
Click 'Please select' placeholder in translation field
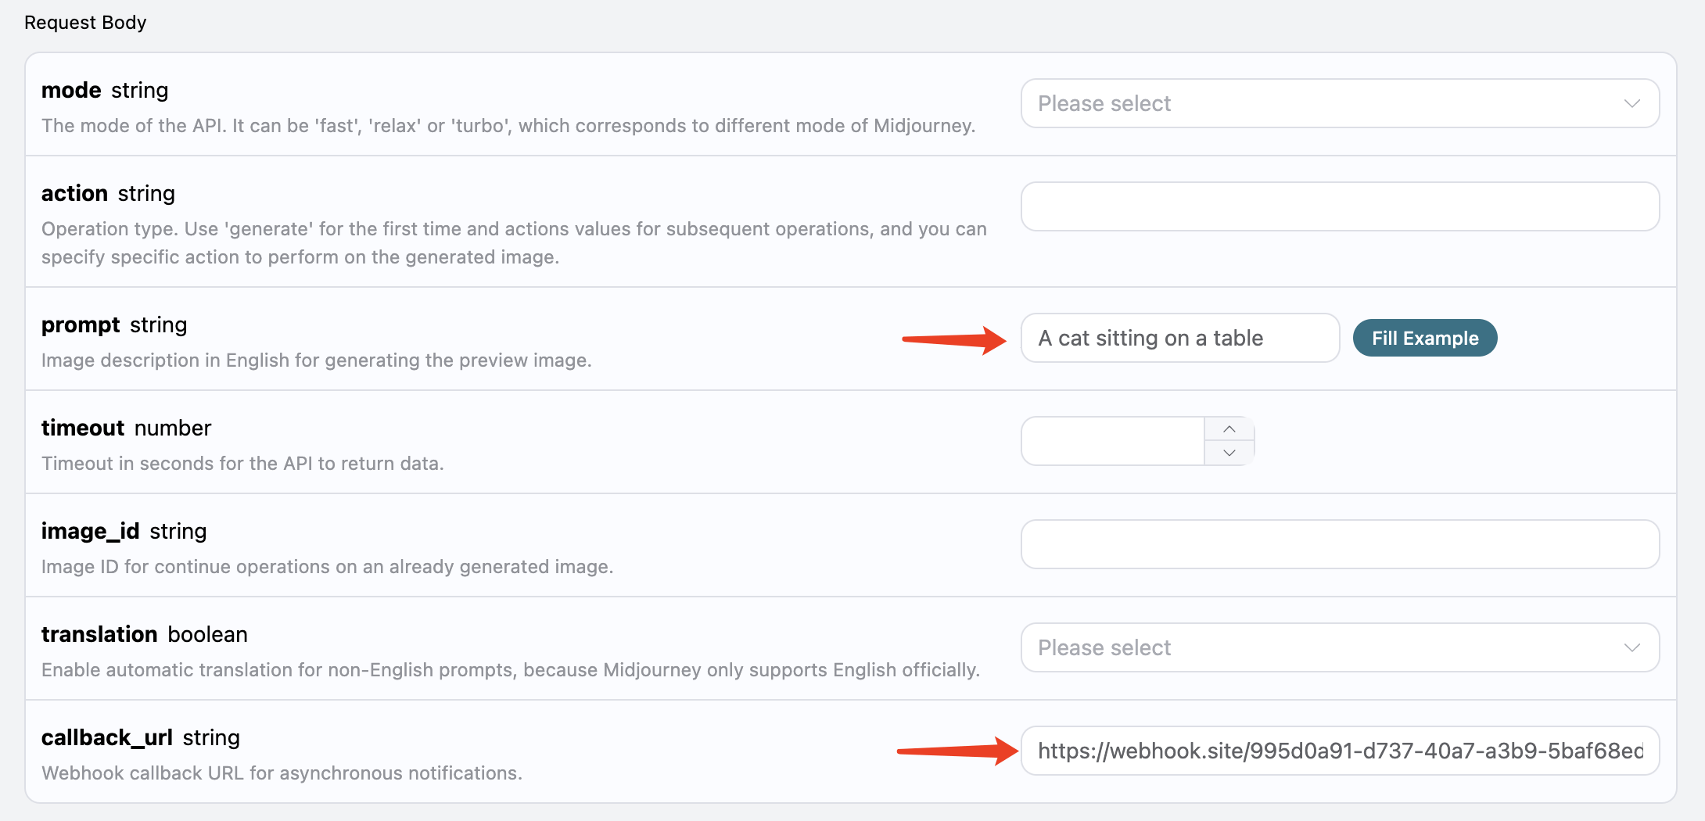pos(1104,647)
